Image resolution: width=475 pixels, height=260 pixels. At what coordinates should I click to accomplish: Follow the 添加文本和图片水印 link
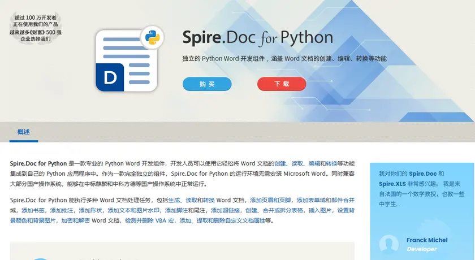[133, 210]
